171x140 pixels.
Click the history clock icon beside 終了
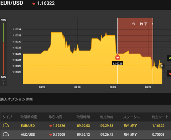coord(134,24)
